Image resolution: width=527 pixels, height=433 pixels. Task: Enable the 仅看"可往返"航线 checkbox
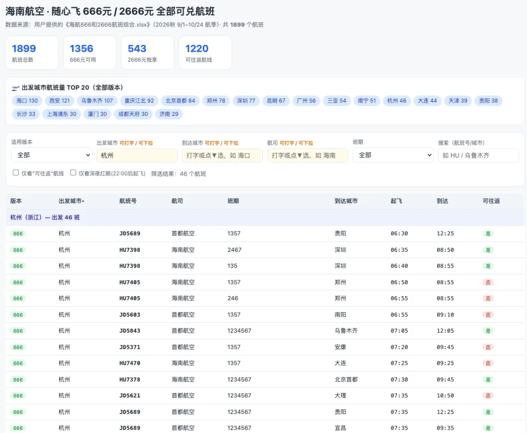tap(16, 173)
